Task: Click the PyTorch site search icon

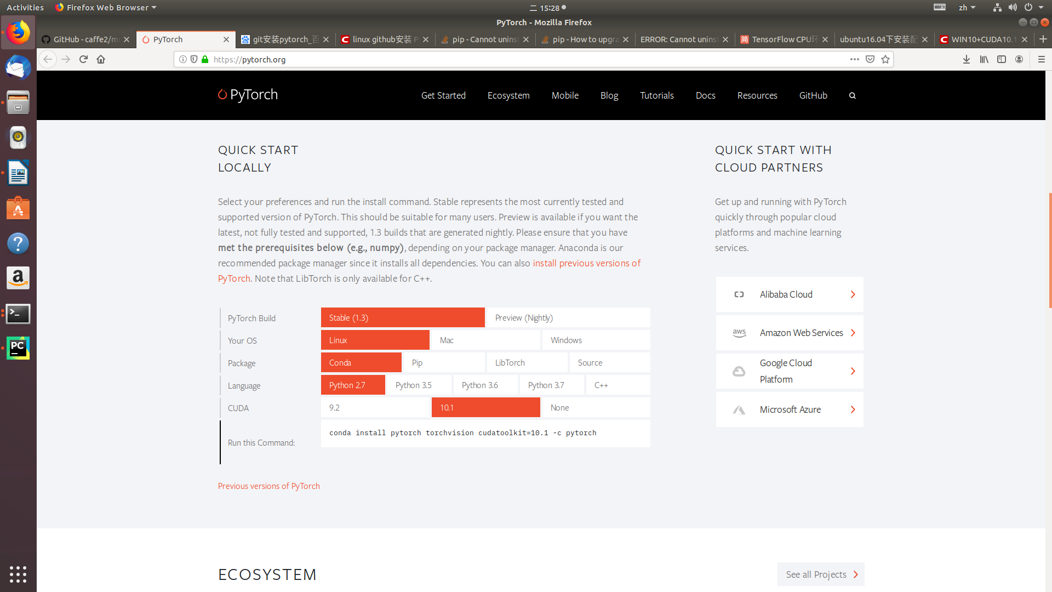Action: pyautogui.click(x=852, y=95)
